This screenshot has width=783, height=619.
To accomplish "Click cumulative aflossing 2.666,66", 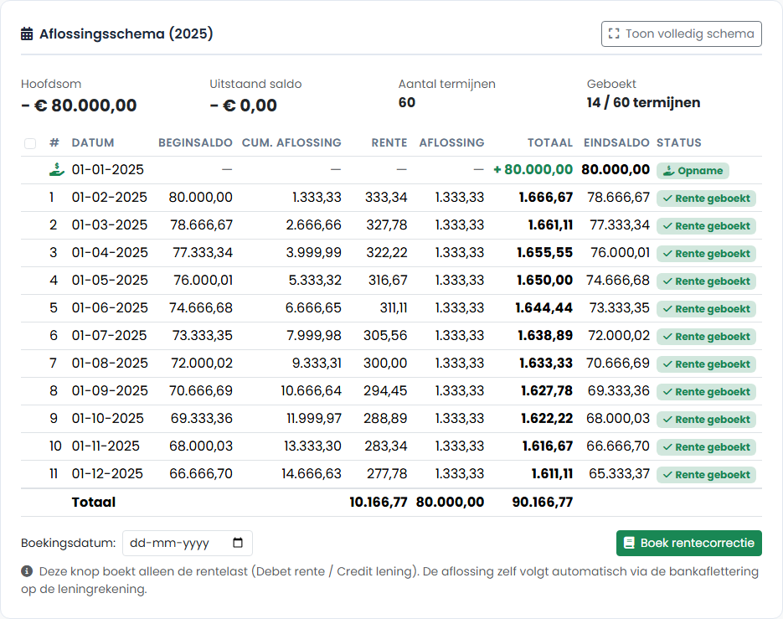I will (313, 224).
